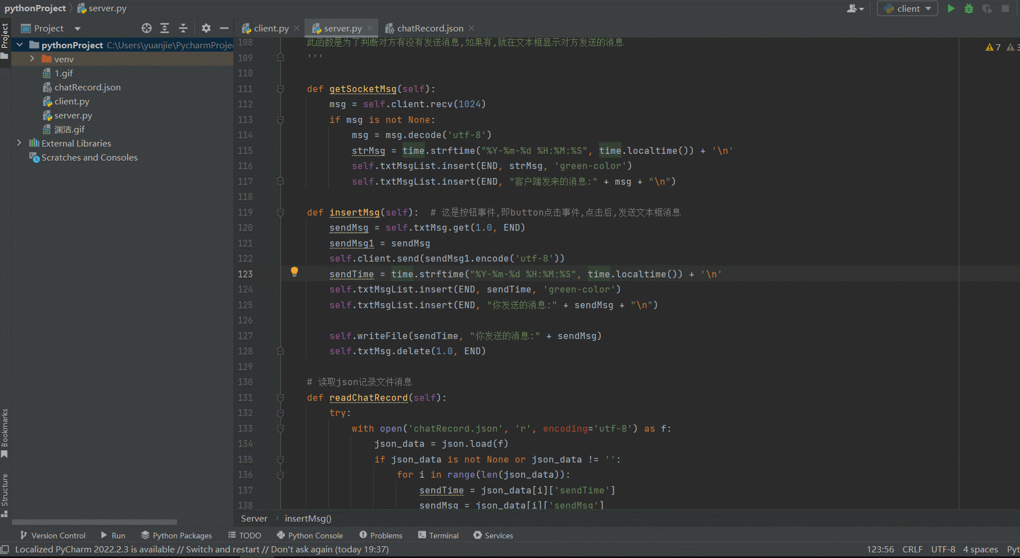
Task: Expand External Libraries node
Action: 20,143
